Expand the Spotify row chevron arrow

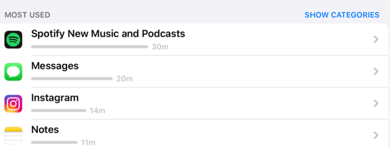point(376,39)
